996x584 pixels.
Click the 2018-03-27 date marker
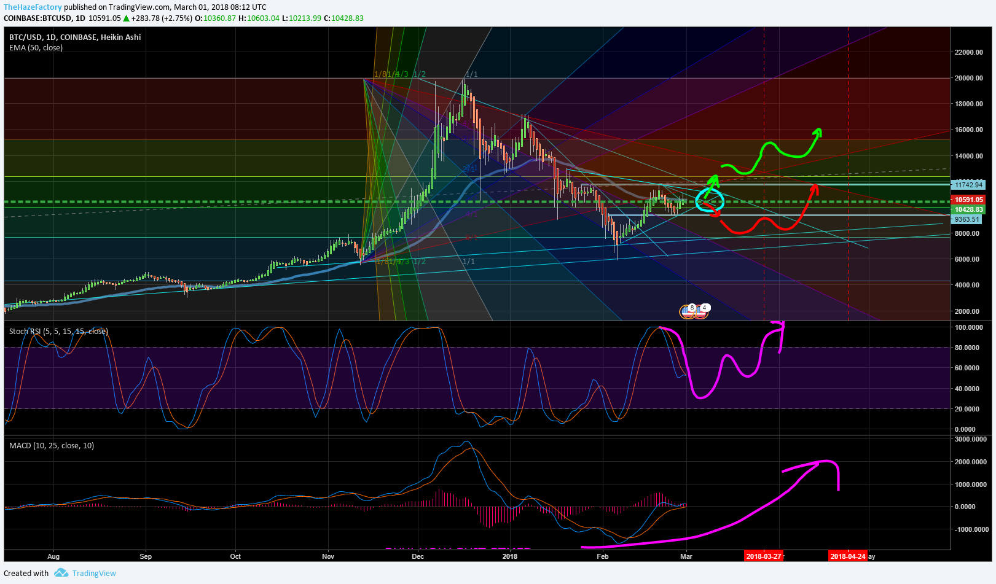(x=763, y=556)
